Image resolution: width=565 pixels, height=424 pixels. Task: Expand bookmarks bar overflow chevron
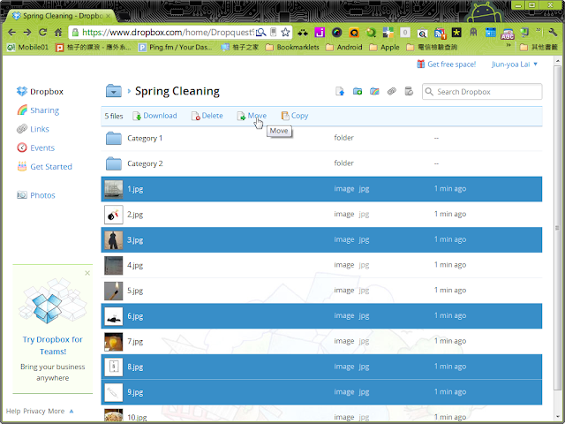[508, 45]
